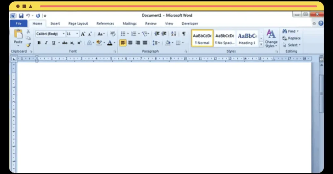The image size is (333, 174).
Task: Open the Developer tab
Action: coord(190,23)
